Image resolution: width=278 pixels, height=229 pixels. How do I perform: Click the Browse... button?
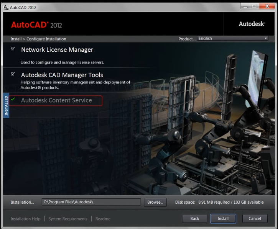coord(155,202)
